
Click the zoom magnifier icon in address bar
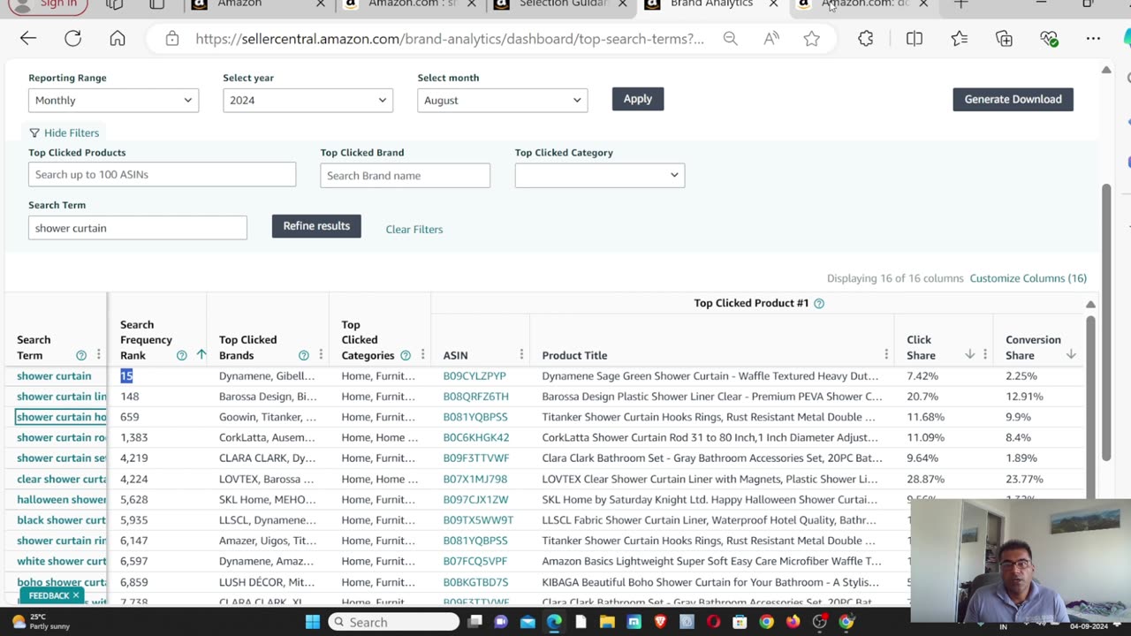(730, 39)
